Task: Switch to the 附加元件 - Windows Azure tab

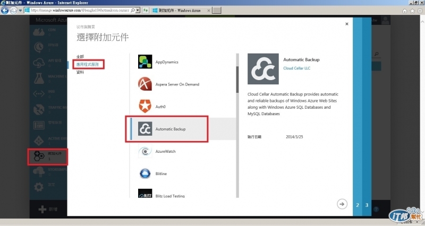Action: tap(180, 10)
